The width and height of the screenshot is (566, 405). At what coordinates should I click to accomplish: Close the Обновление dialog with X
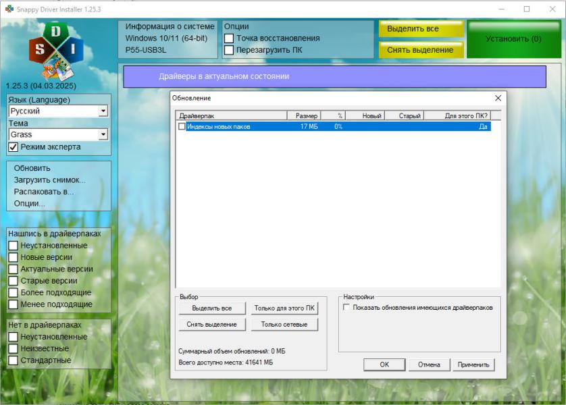tap(498, 99)
